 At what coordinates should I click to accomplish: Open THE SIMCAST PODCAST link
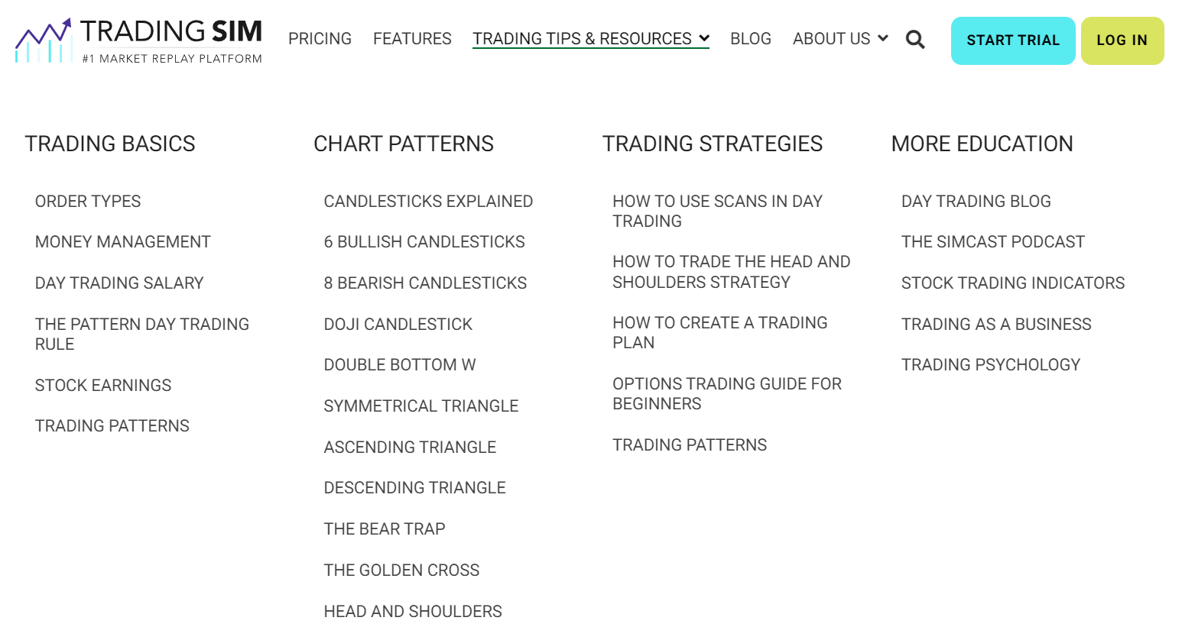pyautogui.click(x=992, y=241)
